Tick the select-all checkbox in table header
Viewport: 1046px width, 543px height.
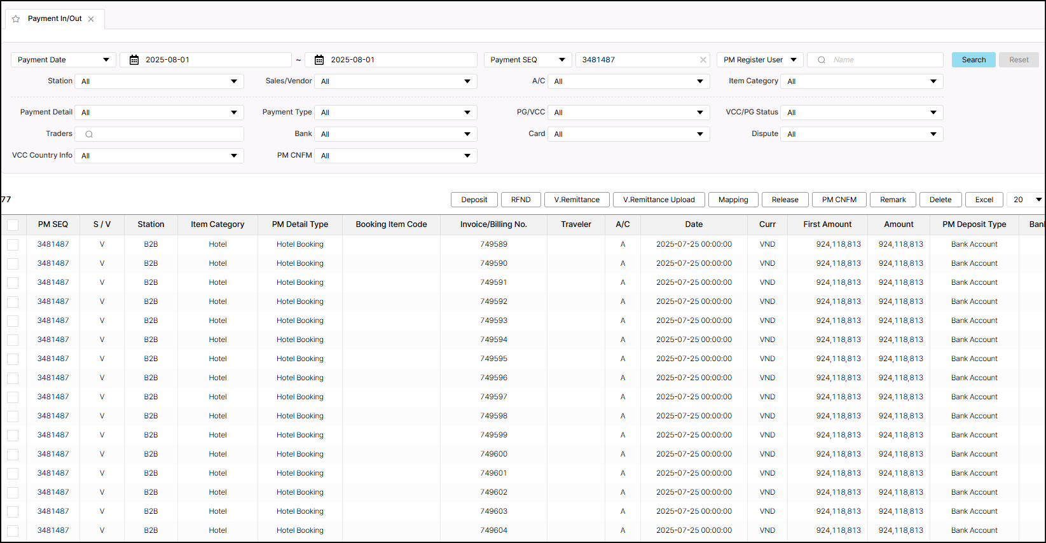[13, 224]
